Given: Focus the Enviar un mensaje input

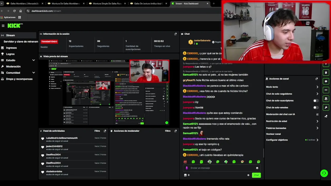Looking at the screenshot, I should point(222,168).
